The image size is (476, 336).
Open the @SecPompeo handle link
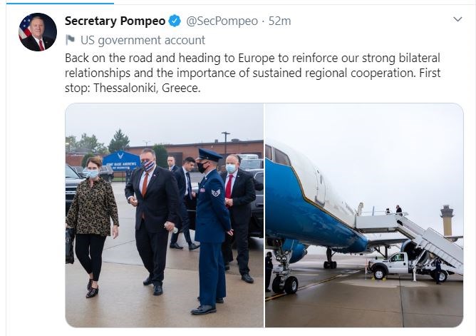pos(222,21)
